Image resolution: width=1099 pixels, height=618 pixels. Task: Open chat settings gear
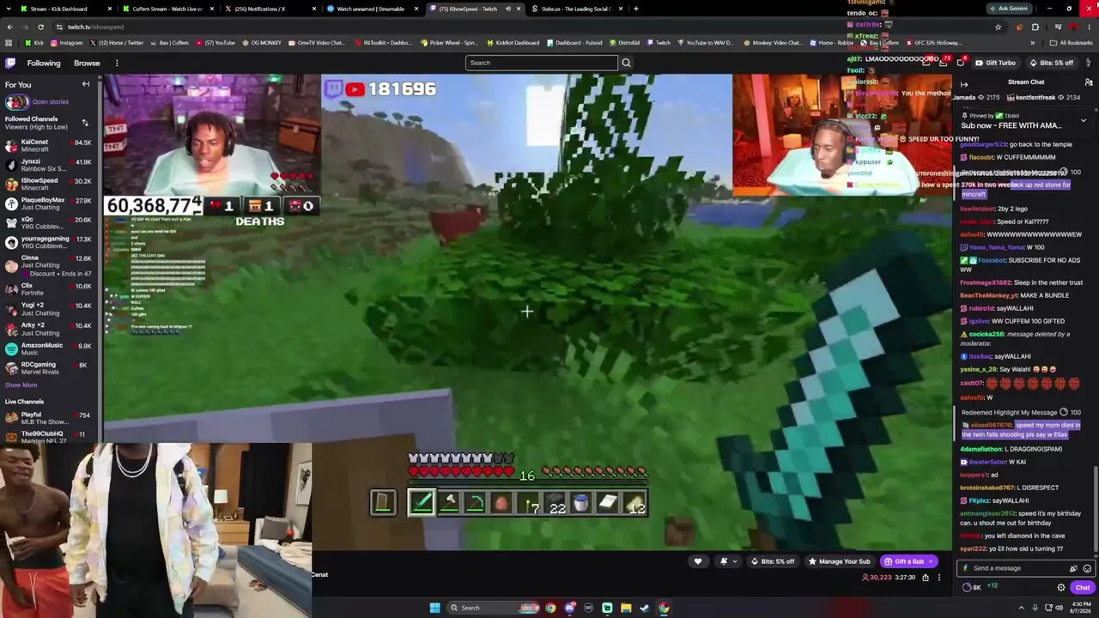coord(1061,588)
